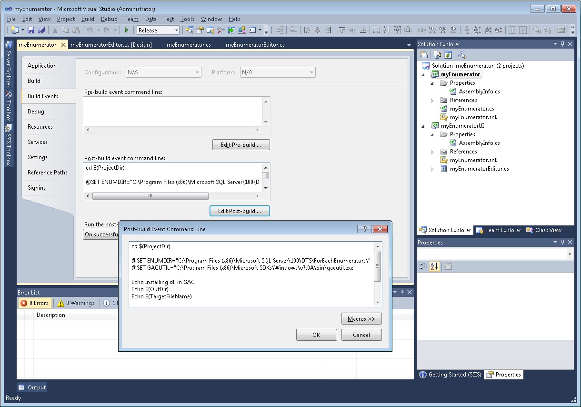The height and width of the screenshot is (407, 581).
Task: Select myEnumerator.snk under myEnumeratorUI project
Action: pos(473,160)
